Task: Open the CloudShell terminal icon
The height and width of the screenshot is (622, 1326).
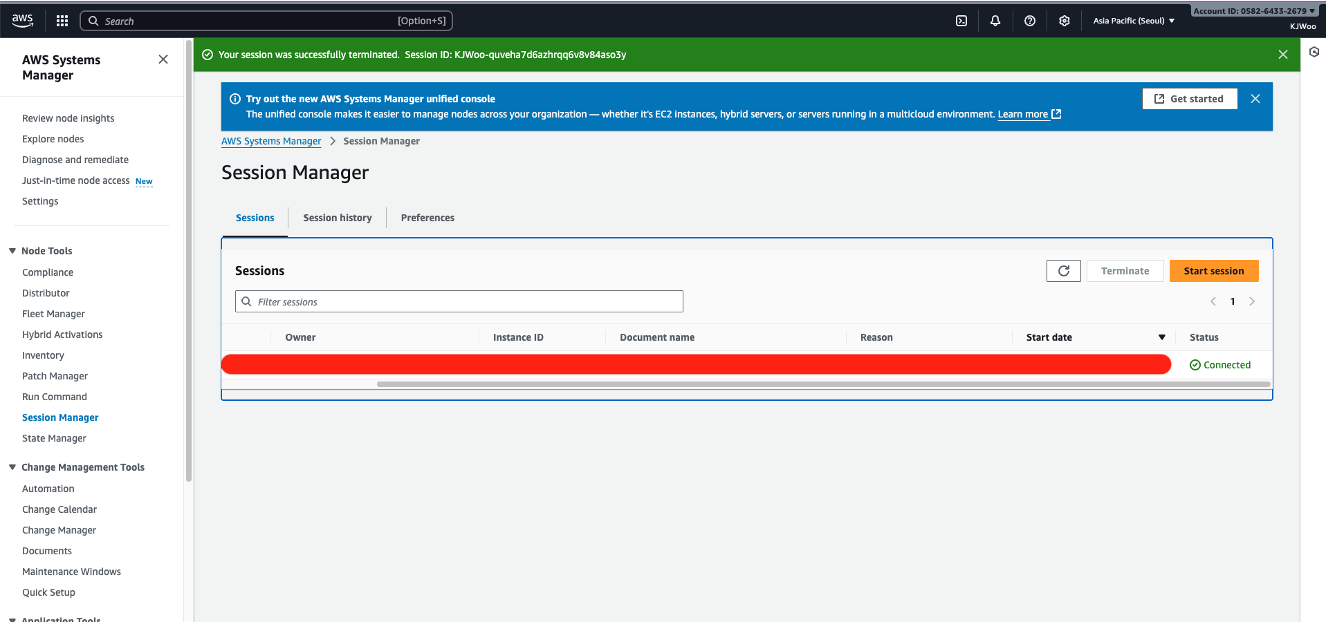Action: click(961, 21)
